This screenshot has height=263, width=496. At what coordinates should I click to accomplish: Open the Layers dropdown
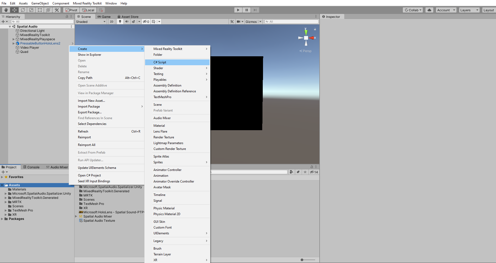[469, 10]
